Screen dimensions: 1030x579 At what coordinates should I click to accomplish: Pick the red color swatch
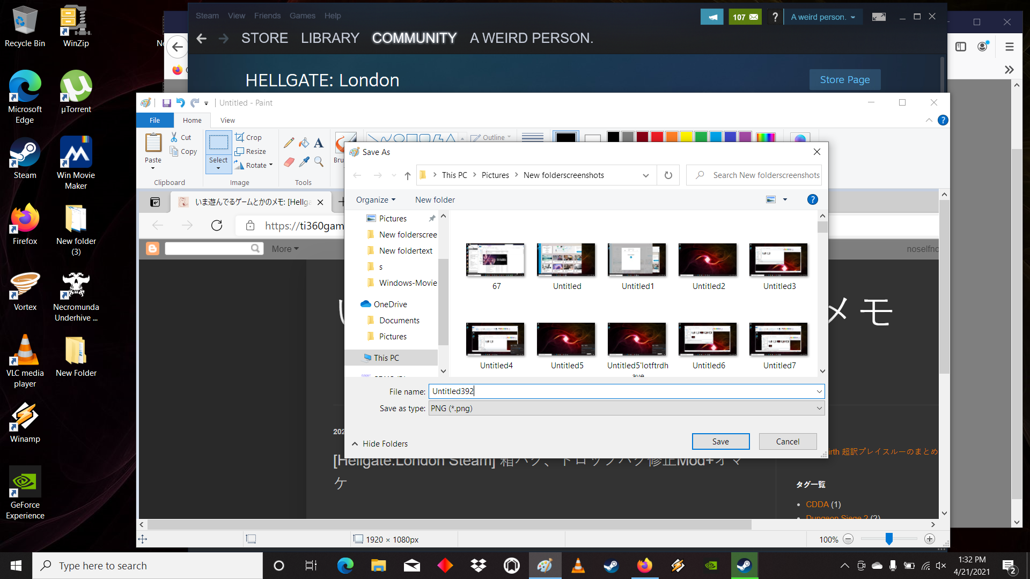point(657,137)
